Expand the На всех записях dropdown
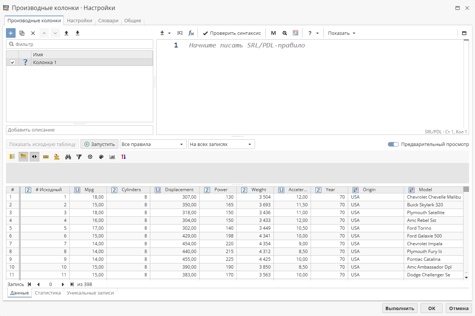This screenshot has width=475, height=316. click(221, 144)
